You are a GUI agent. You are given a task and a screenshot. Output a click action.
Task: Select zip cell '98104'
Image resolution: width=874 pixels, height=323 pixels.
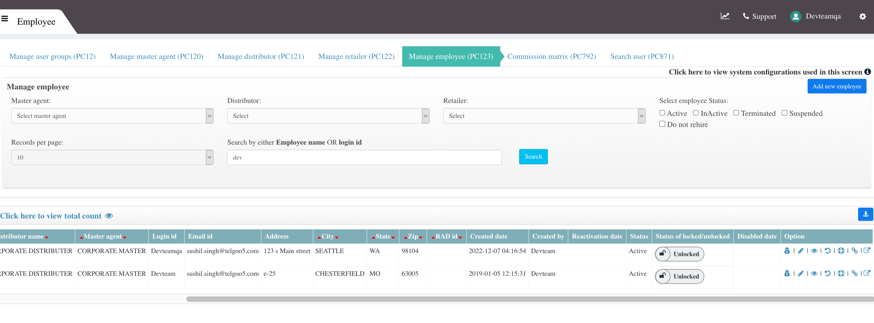(410, 251)
